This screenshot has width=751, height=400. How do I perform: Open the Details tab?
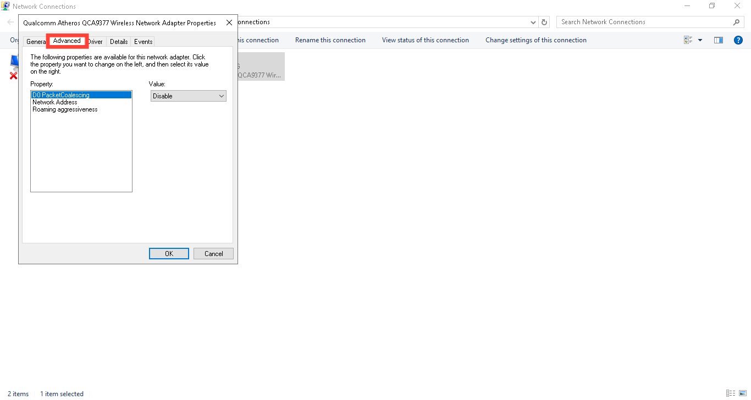(119, 42)
